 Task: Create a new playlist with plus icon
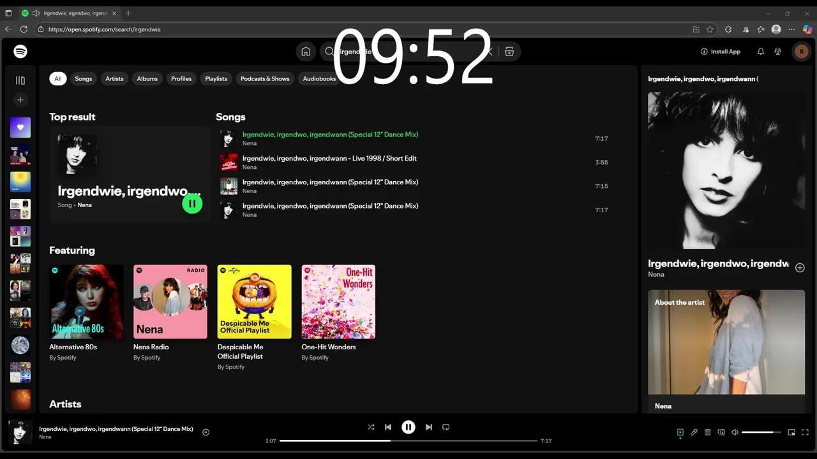pyautogui.click(x=20, y=100)
